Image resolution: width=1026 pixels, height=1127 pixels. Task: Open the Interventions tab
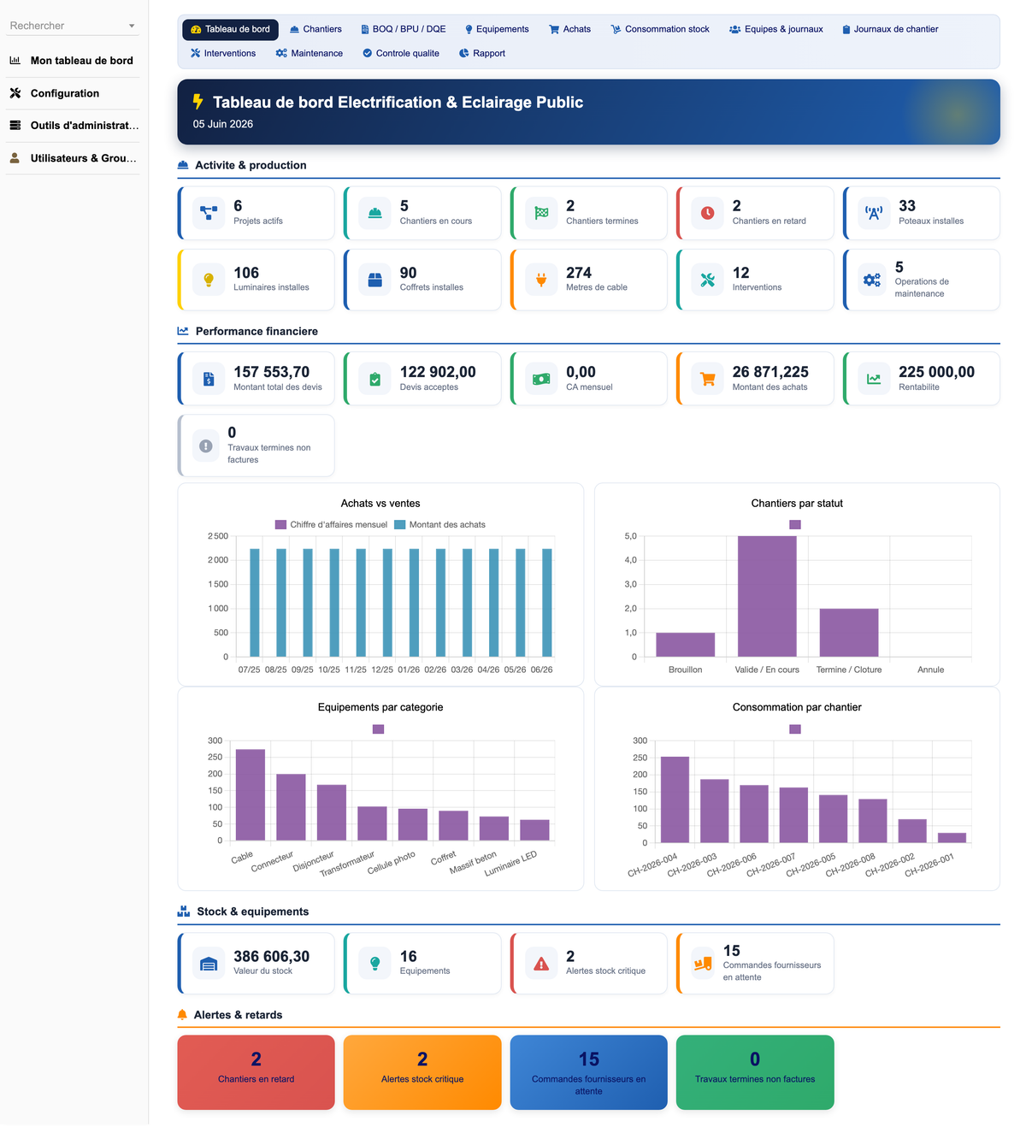click(223, 53)
